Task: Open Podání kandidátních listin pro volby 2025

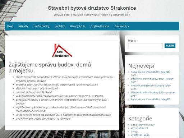Action: click(x=151, y=87)
